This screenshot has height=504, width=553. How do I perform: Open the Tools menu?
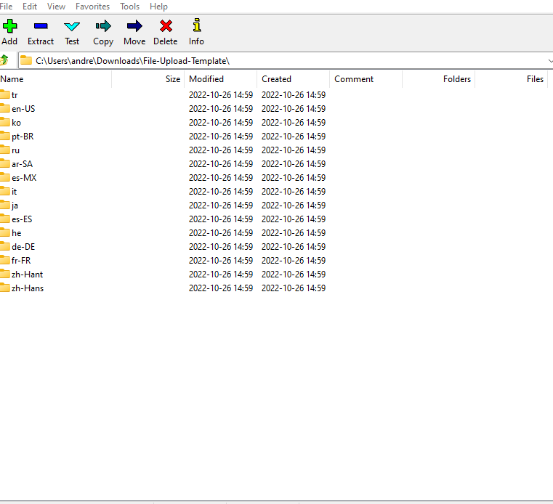(130, 7)
